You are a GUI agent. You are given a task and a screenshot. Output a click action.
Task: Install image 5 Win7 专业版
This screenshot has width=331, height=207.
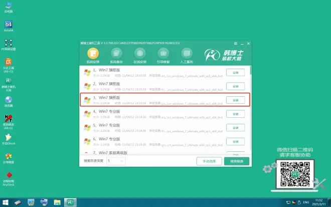click(235, 128)
